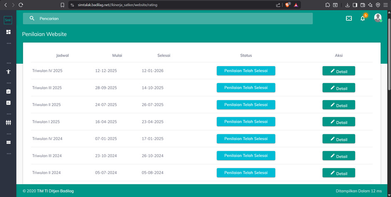Click Detail button for Triwulan I 2025
391x197 pixels.
(x=339, y=122)
